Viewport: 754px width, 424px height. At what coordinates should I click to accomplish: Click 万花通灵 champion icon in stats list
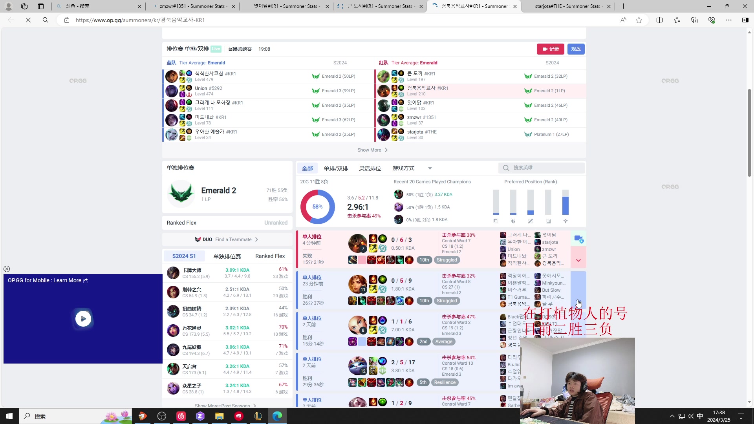(x=173, y=330)
